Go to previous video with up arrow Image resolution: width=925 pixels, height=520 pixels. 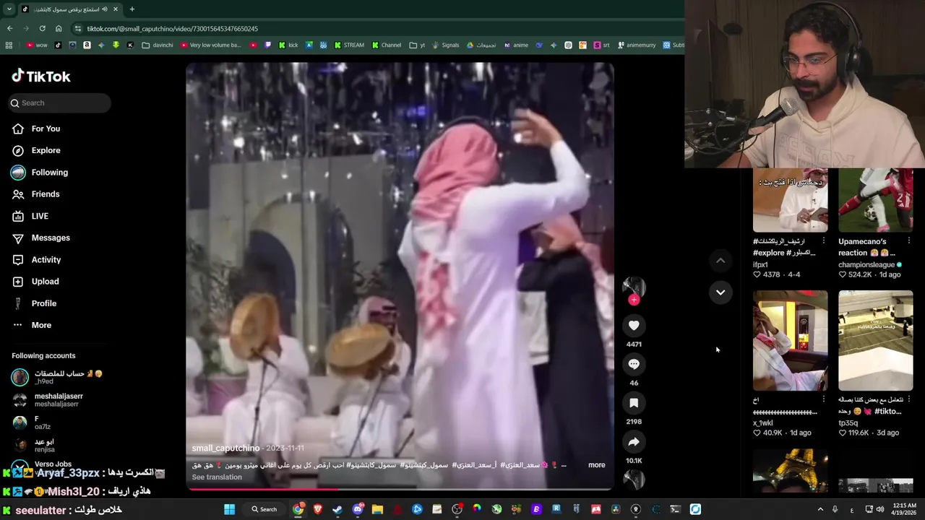pos(720,260)
